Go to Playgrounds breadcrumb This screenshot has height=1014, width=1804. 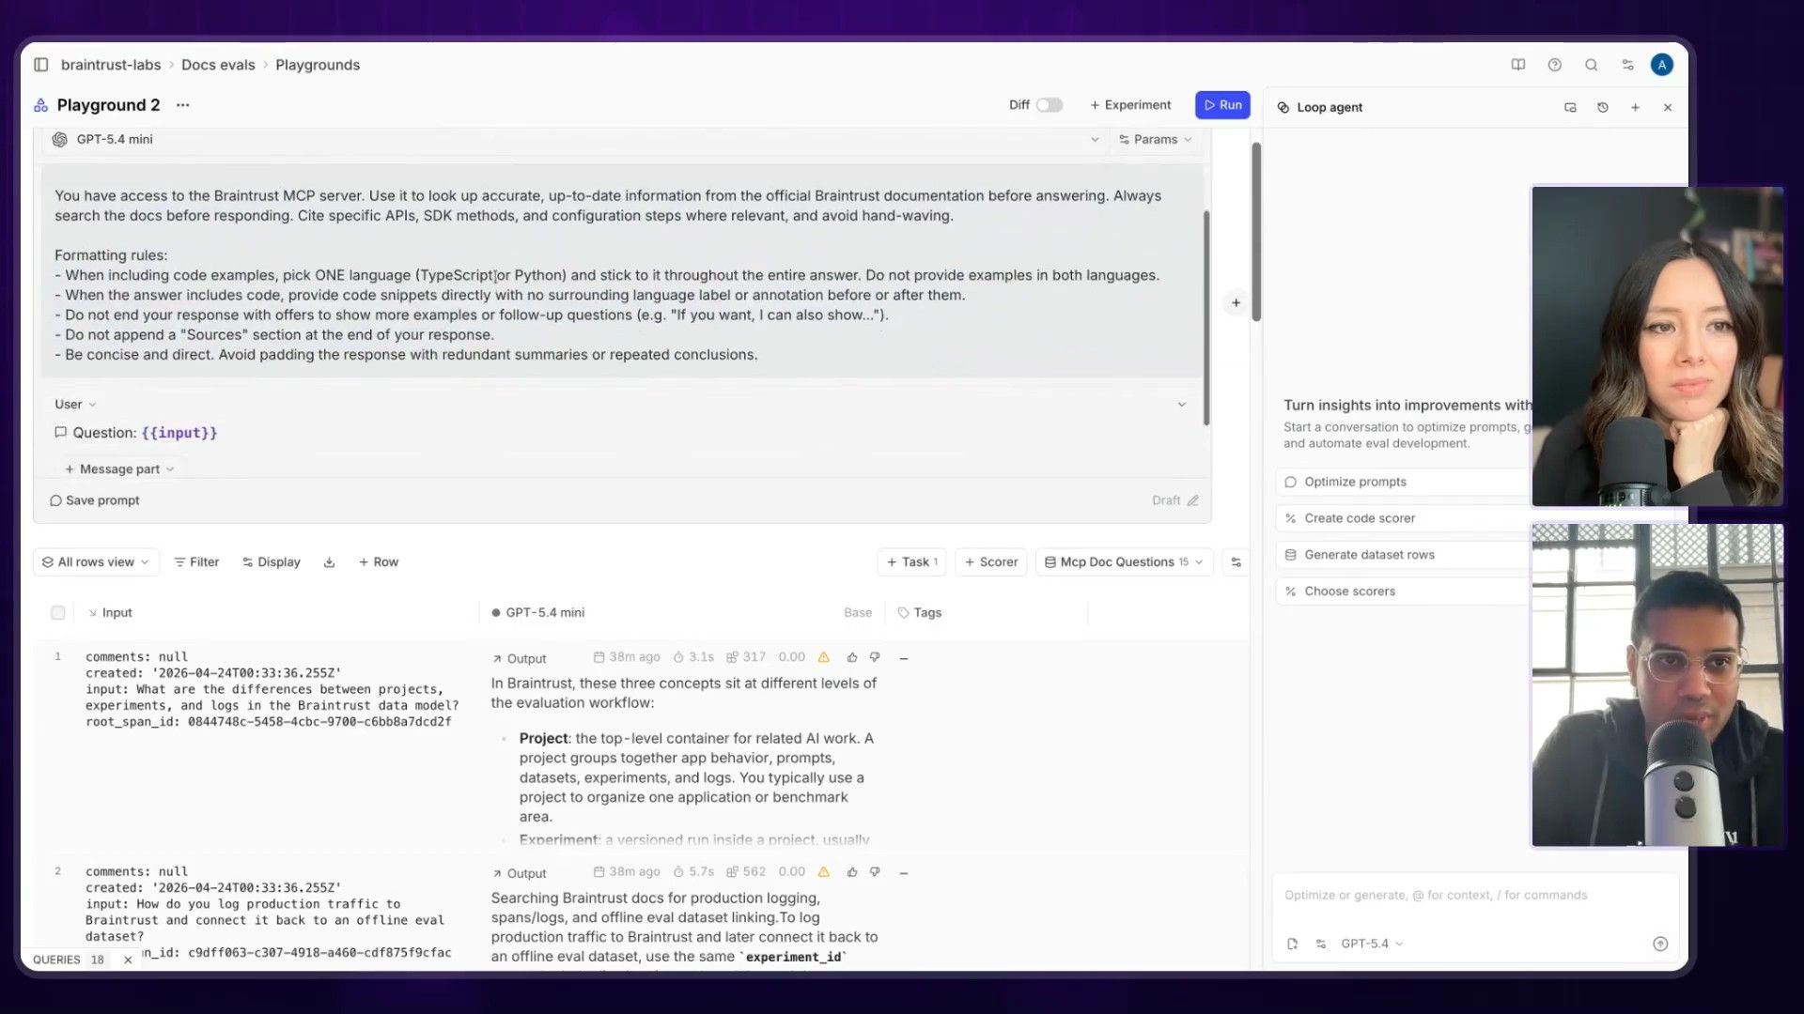(x=318, y=65)
